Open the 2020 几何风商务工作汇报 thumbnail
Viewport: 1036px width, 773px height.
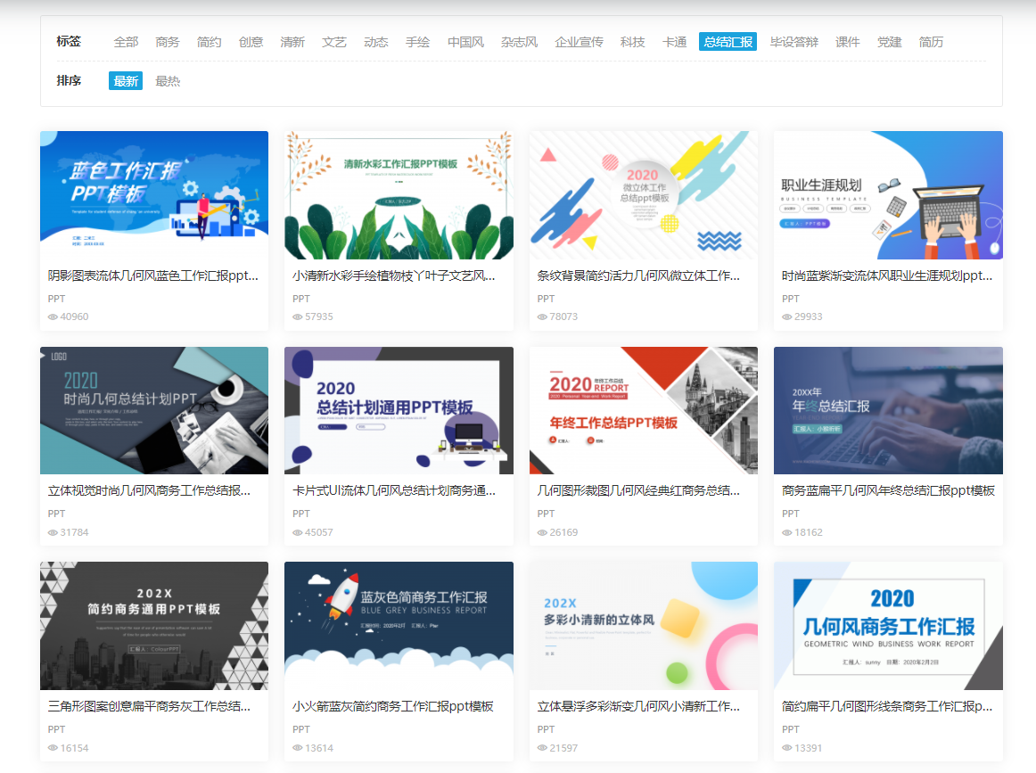click(x=888, y=626)
